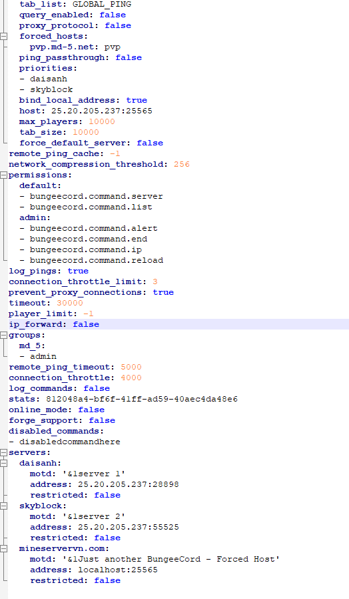Click the address 25.20.205.237:28898
This screenshot has width=349, height=599.
point(129,484)
